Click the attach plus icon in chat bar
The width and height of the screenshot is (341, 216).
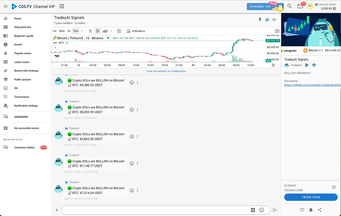[x=57, y=210]
